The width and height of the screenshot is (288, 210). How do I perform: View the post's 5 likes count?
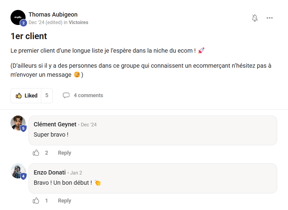(x=47, y=96)
